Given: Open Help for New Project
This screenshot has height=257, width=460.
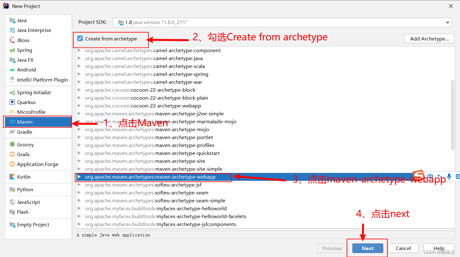Looking at the screenshot, I should click(x=439, y=248).
